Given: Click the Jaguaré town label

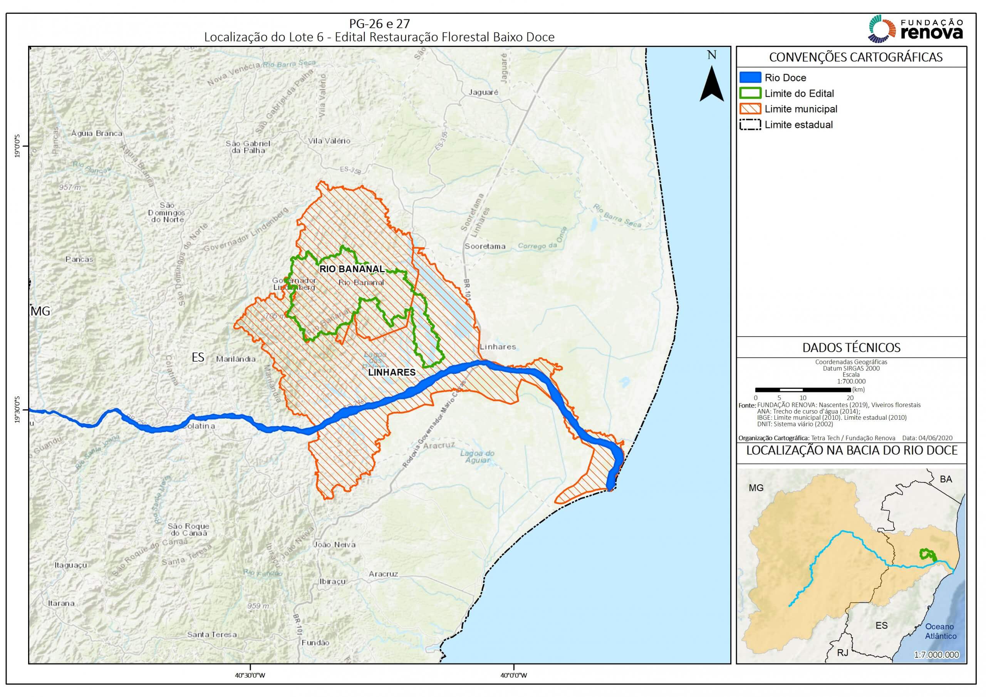Looking at the screenshot, I should pyautogui.click(x=483, y=92).
